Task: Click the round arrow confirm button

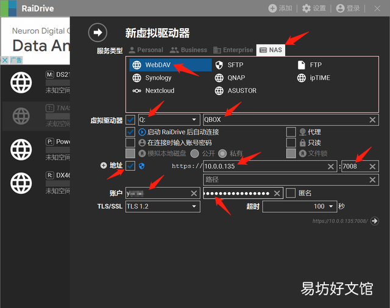Action: tap(97, 32)
